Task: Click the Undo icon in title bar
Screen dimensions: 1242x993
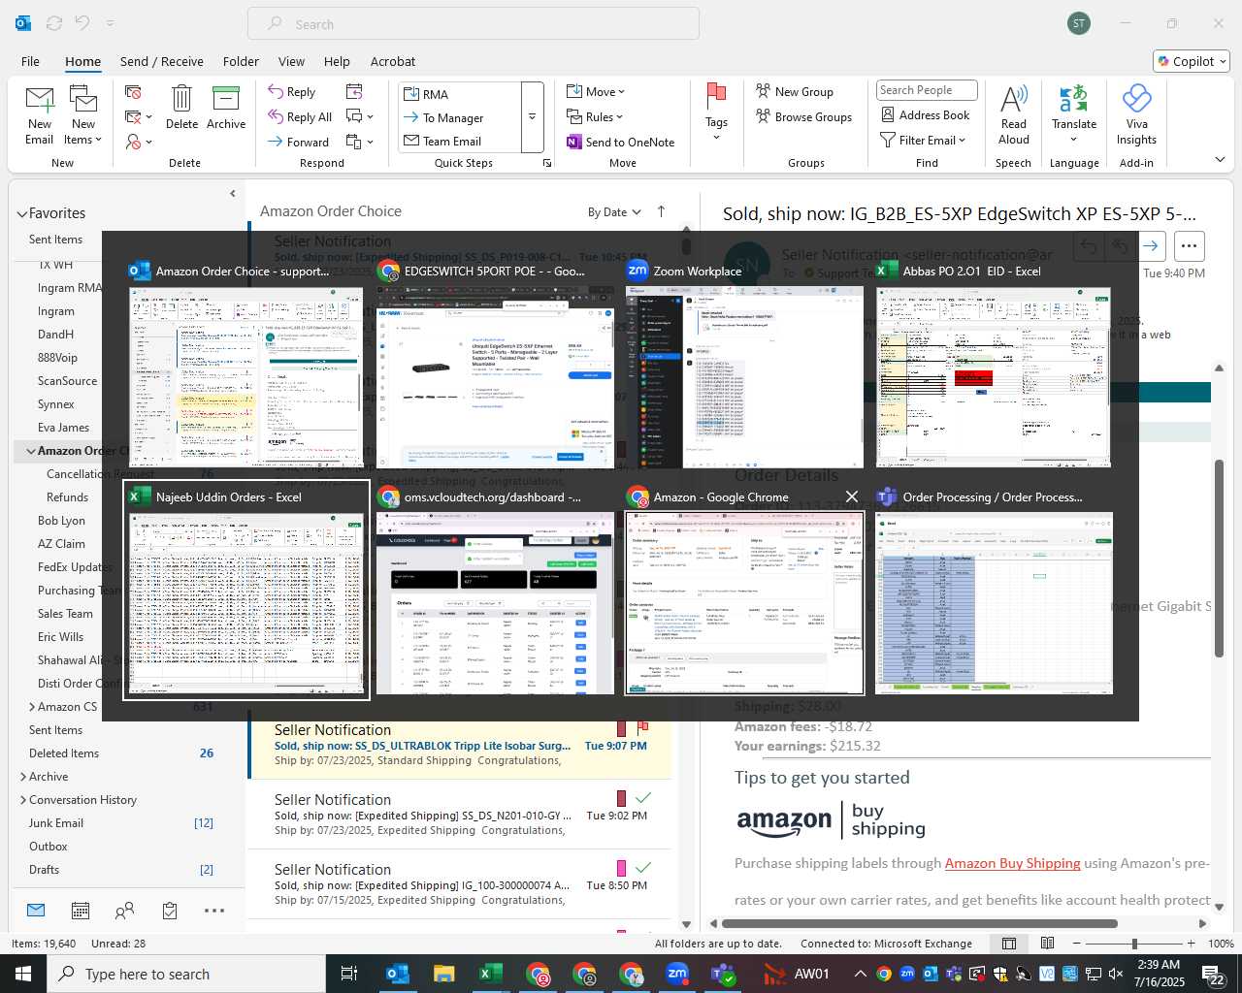Action: tap(82, 22)
